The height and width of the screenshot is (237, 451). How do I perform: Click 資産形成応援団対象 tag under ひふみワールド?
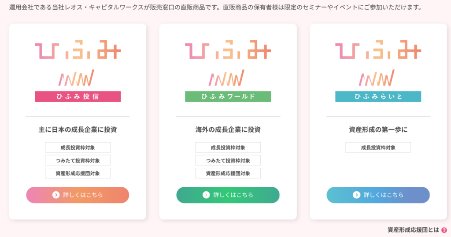click(x=228, y=173)
